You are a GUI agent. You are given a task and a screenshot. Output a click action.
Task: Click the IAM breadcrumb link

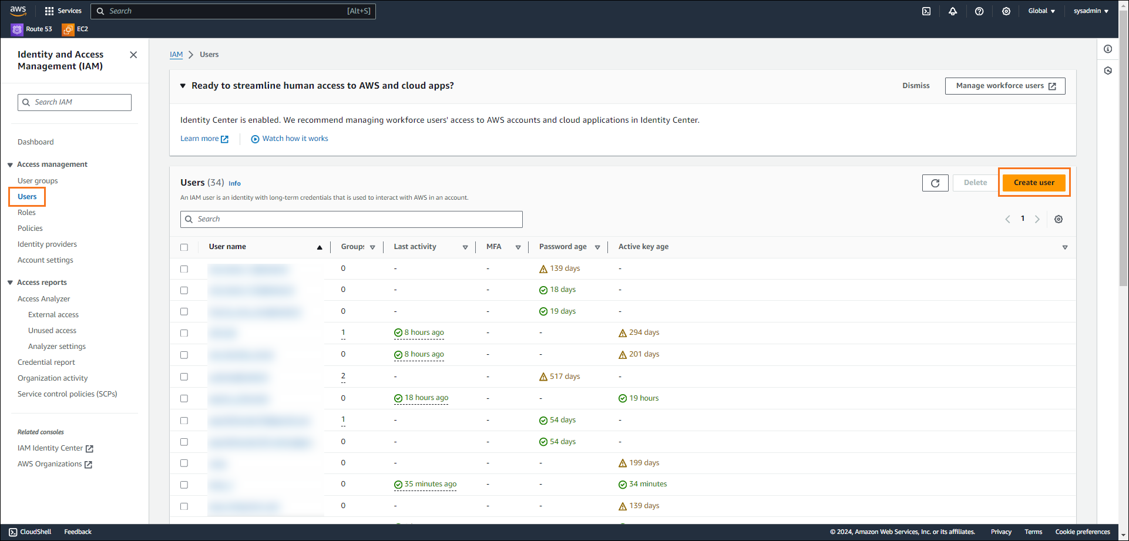click(176, 55)
